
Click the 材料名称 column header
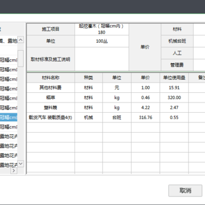[51, 78]
